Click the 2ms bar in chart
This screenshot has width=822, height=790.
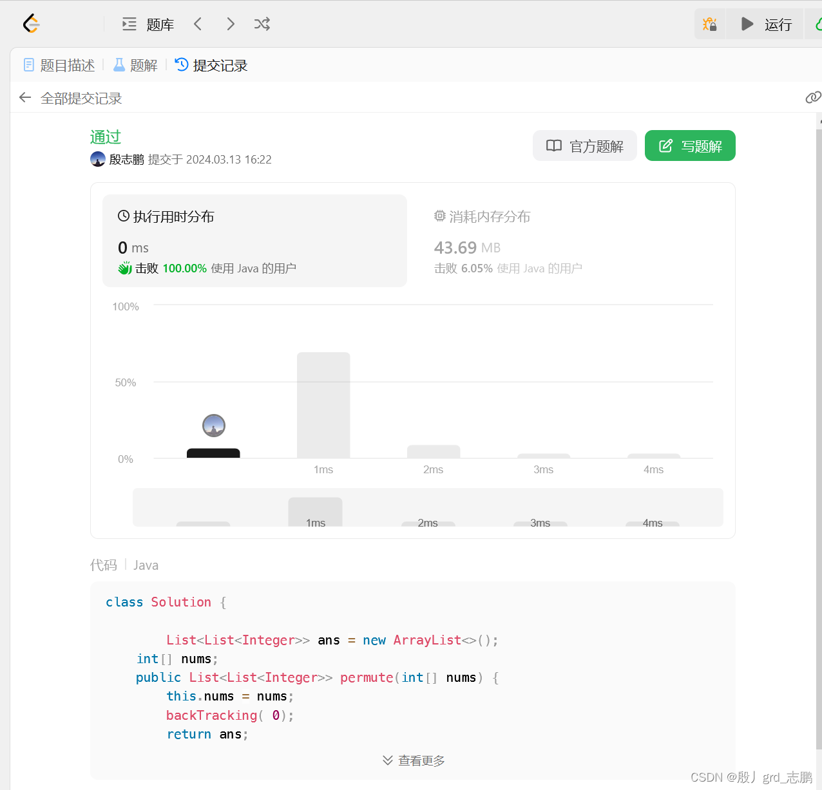point(434,451)
